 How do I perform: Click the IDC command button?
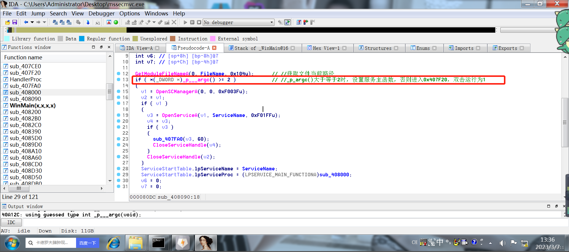point(11,222)
